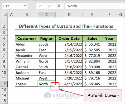Click the order date 2/15/2022

tap(69, 50)
